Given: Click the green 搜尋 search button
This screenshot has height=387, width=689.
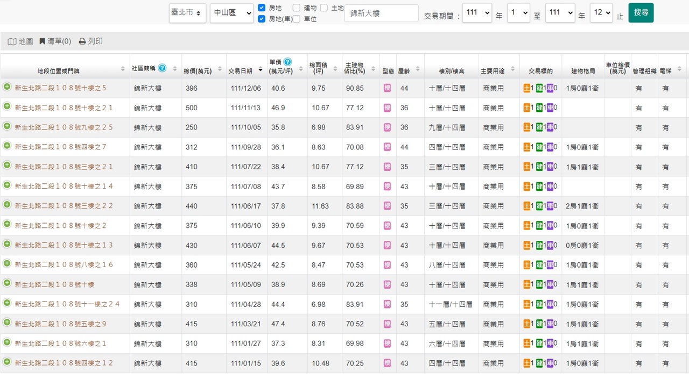Looking at the screenshot, I should click(x=641, y=12).
